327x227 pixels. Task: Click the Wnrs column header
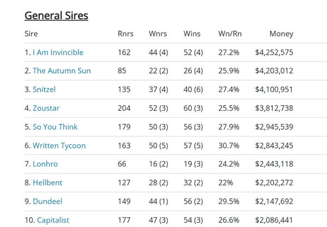[158, 34]
